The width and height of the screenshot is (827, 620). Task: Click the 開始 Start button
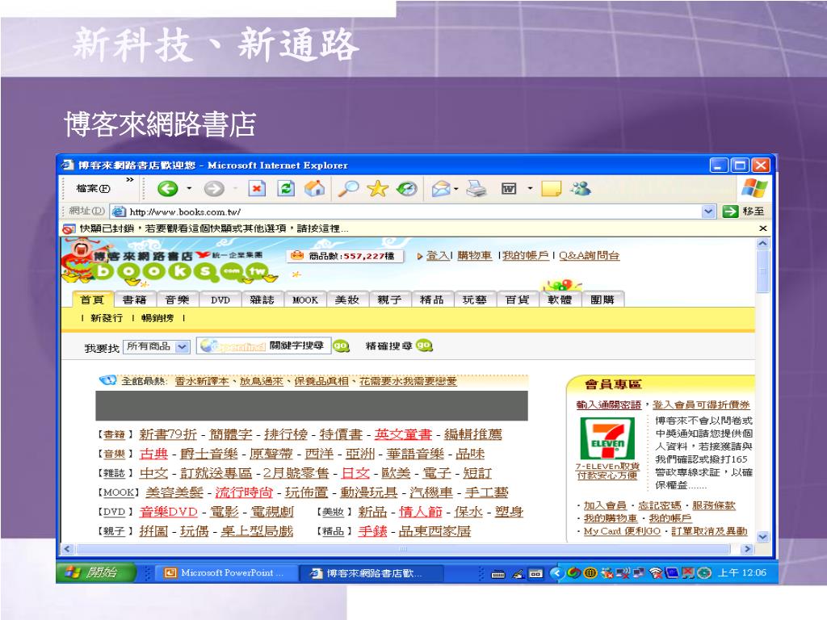pos(97,572)
